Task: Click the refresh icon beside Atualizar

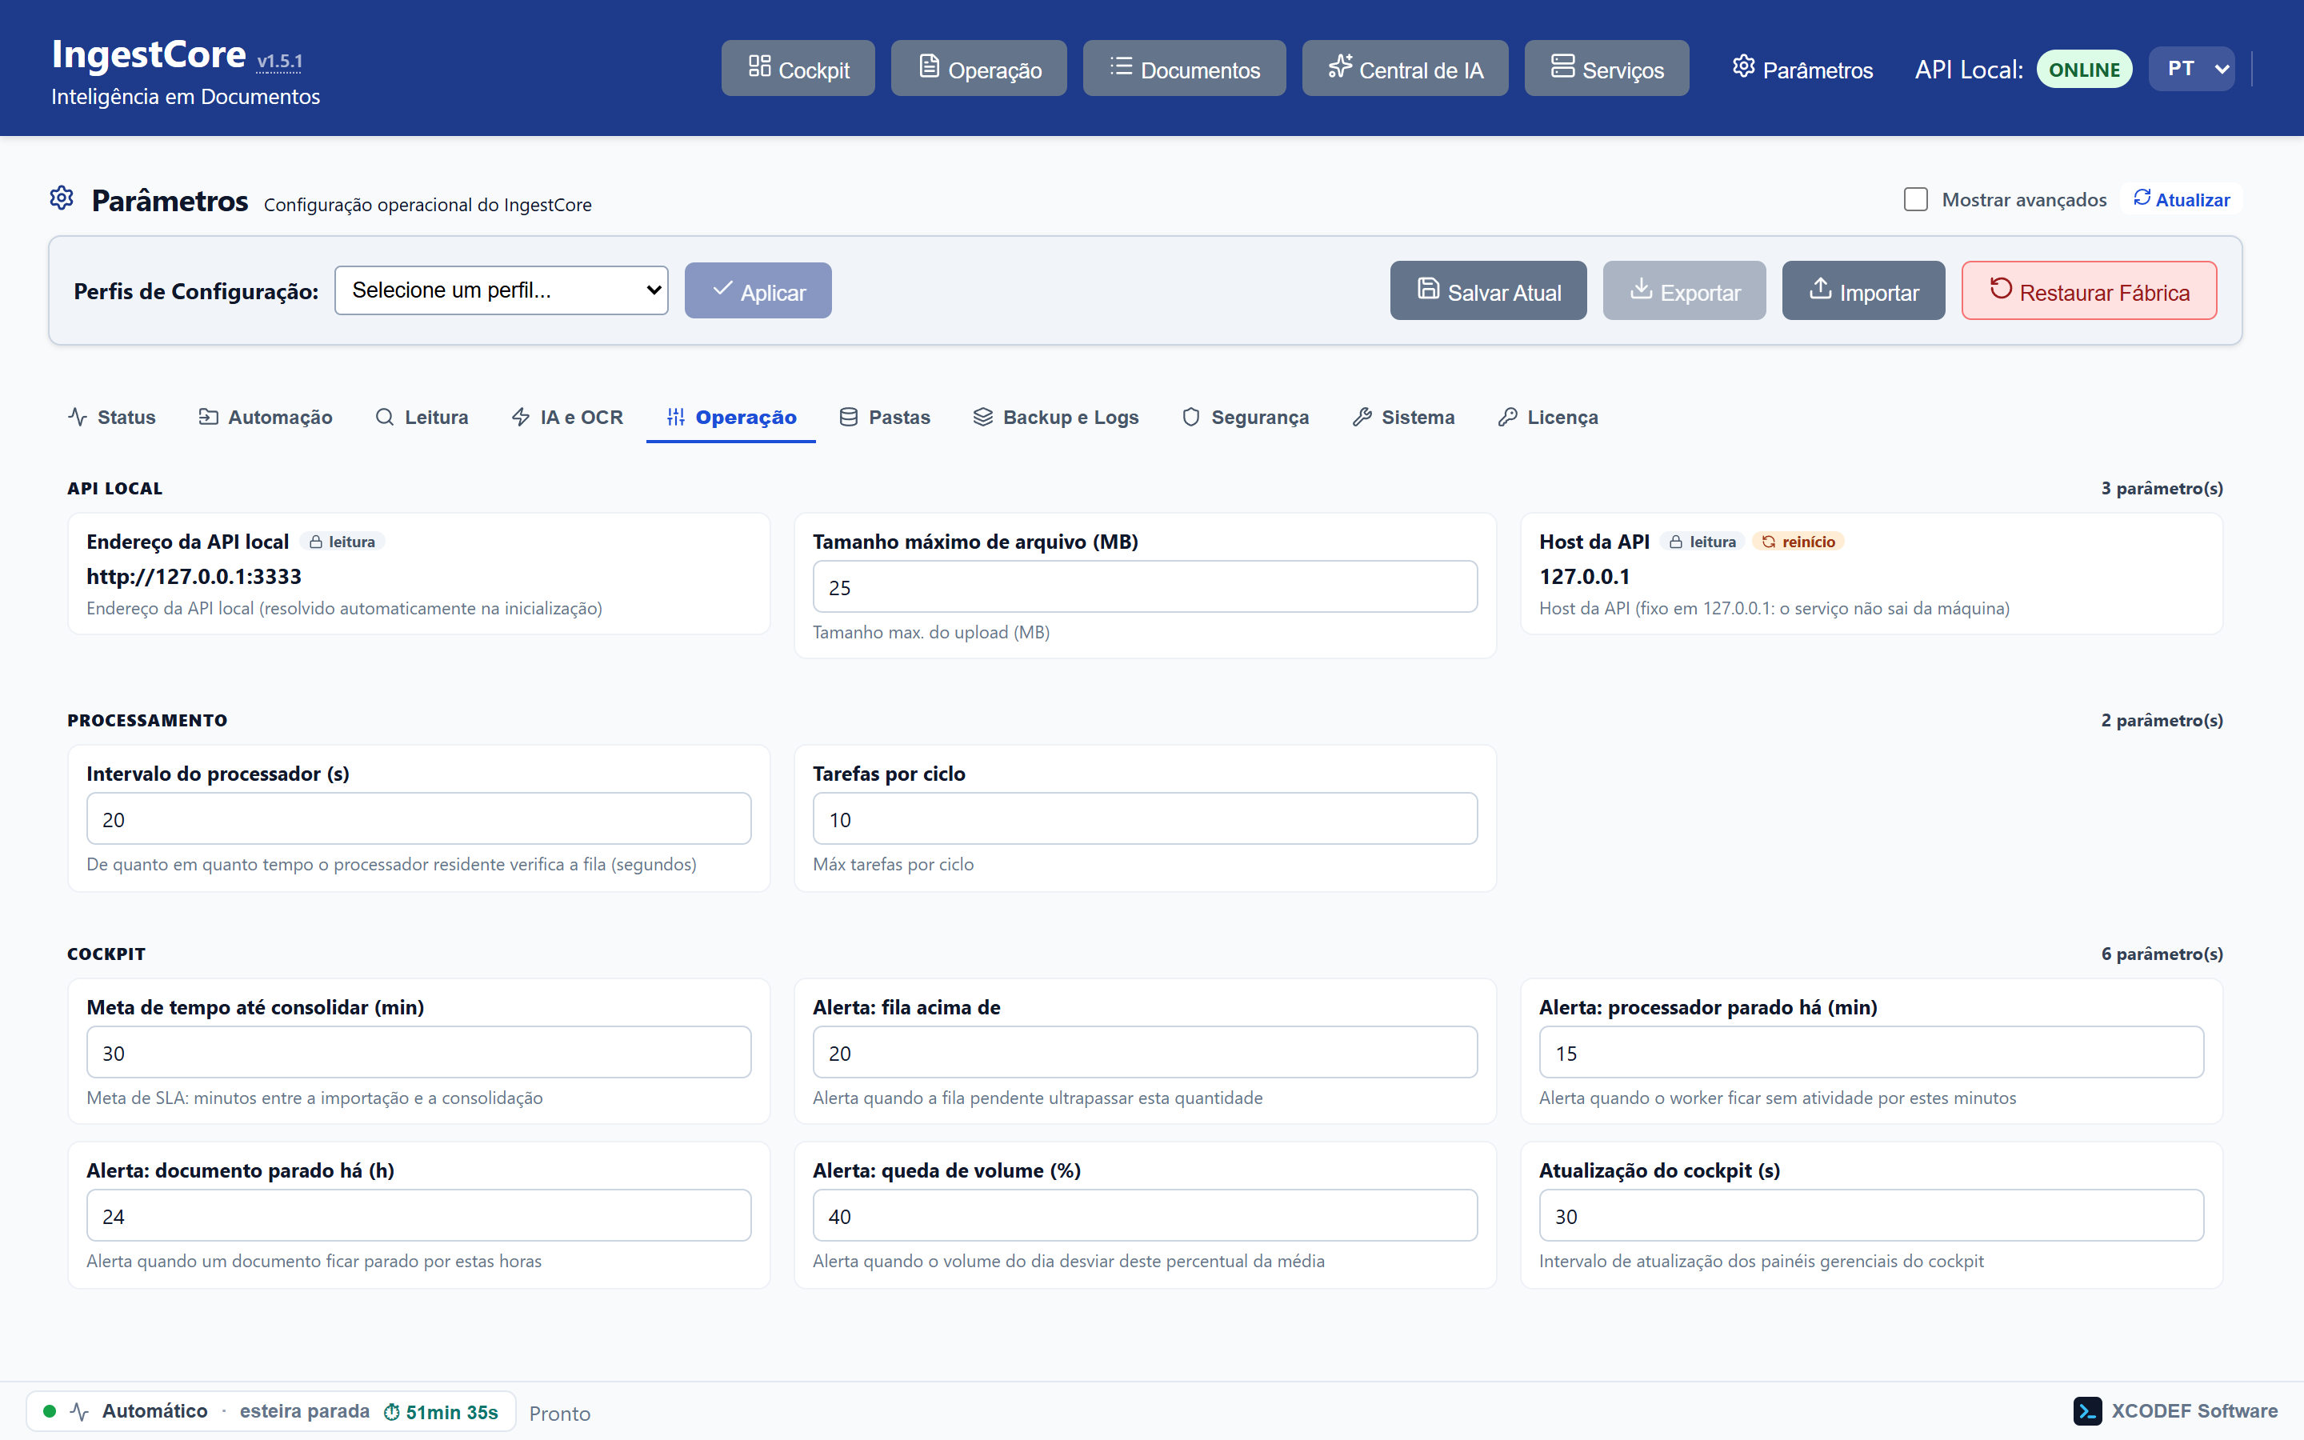Action: [x=2141, y=198]
